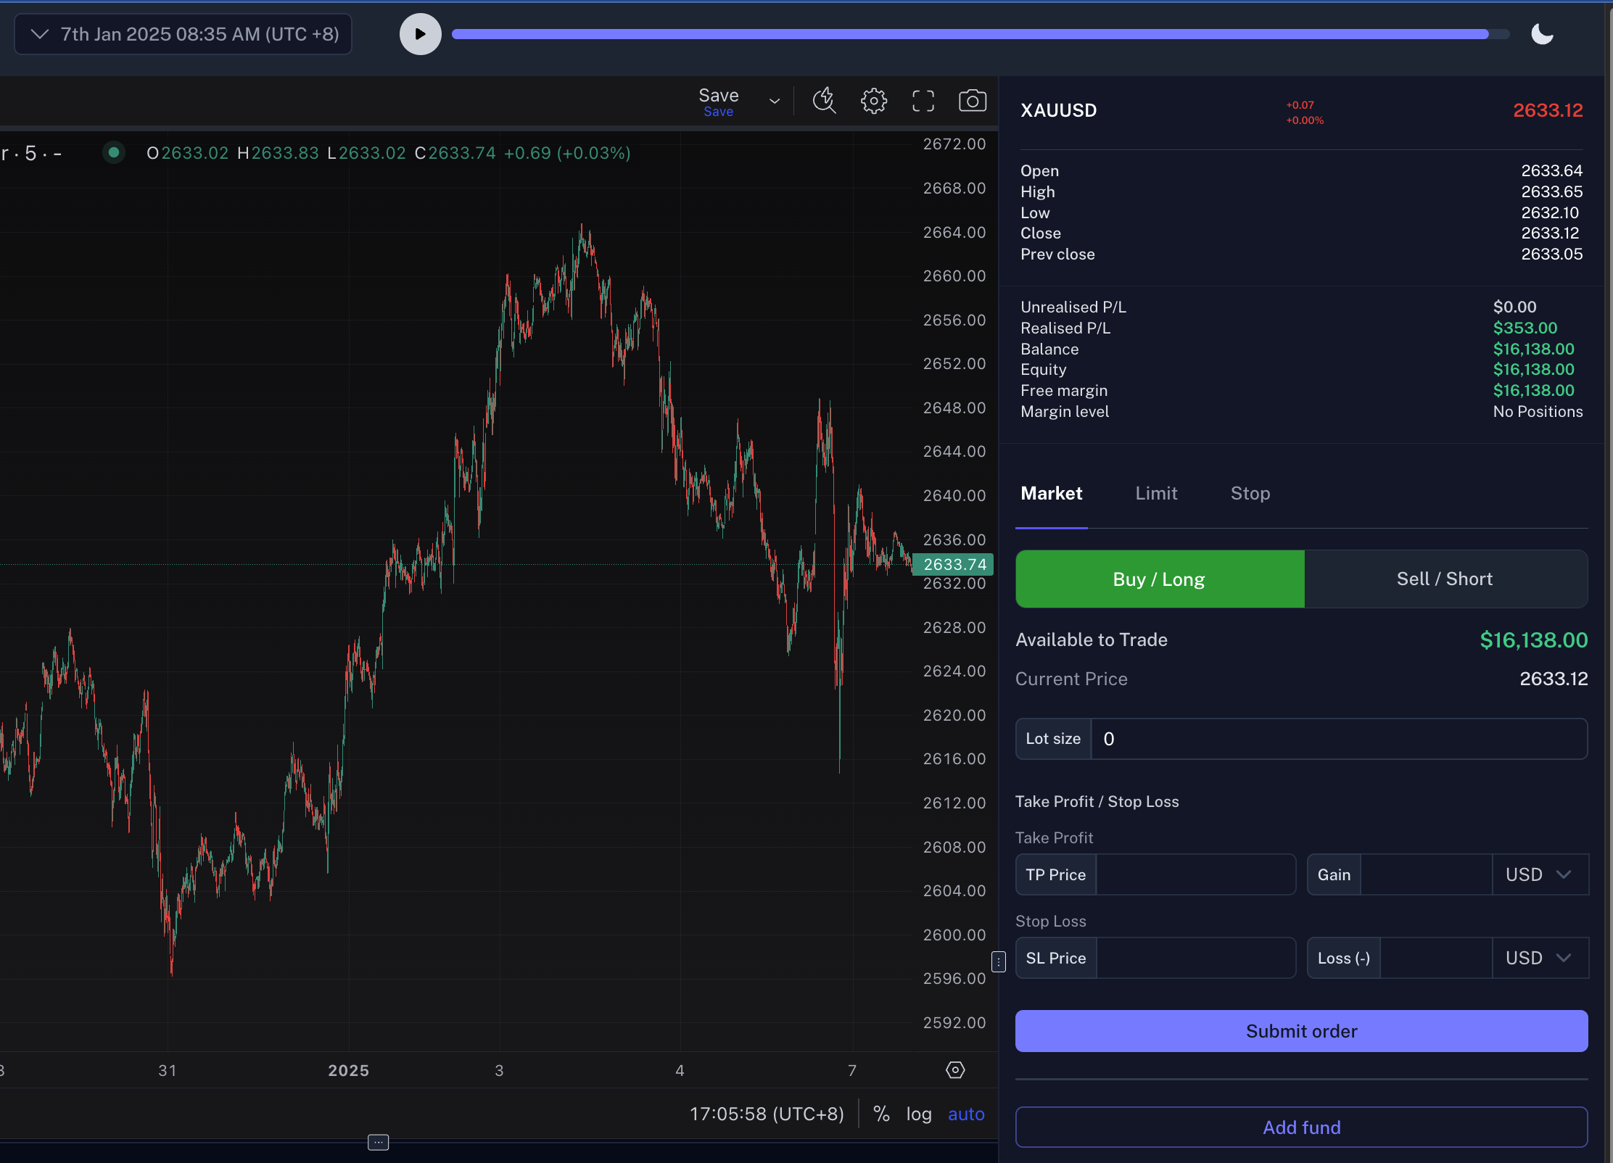Toggle auto scale on chart
Image resolution: width=1613 pixels, height=1163 pixels.
point(966,1114)
